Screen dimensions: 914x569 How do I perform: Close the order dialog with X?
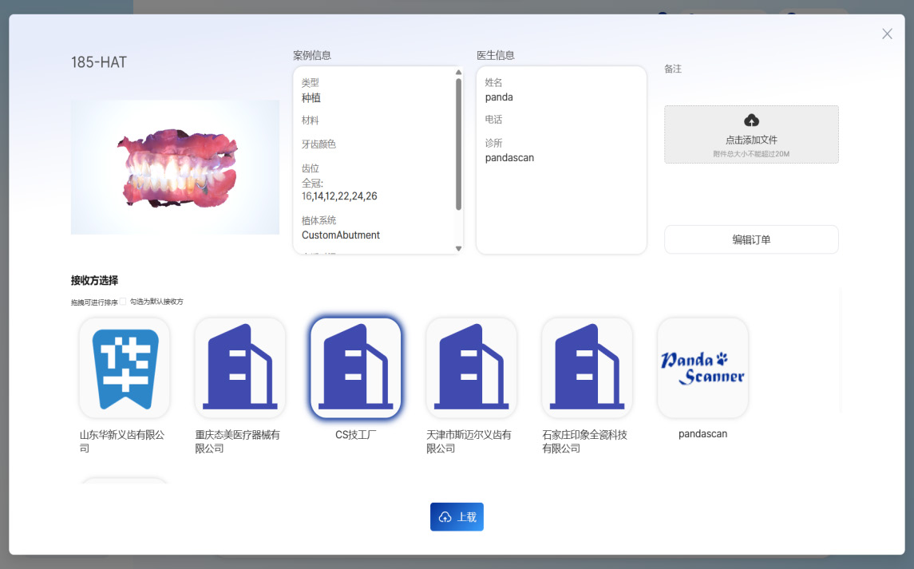click(887, 34)
